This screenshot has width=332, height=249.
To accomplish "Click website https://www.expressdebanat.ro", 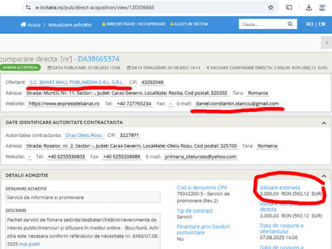I will point(64,104).
